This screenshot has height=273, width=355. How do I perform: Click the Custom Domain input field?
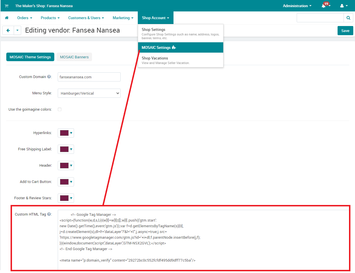[89, 77]
